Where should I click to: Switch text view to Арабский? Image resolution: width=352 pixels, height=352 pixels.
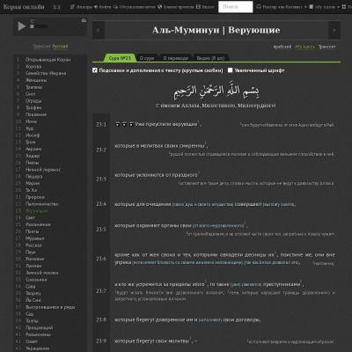(x=282, y=47)
